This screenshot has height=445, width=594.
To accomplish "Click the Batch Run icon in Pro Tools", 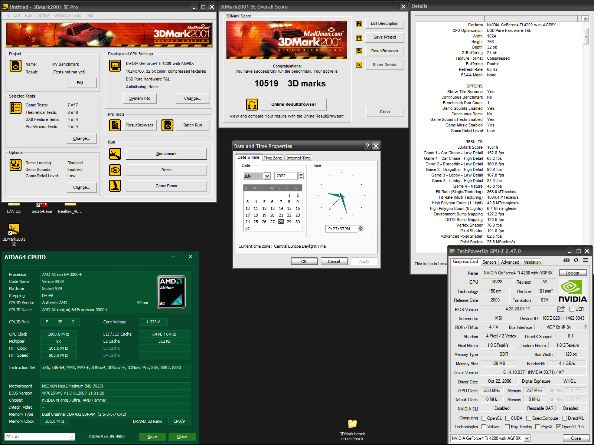I will pyautogui.click(x=167, y=125).
